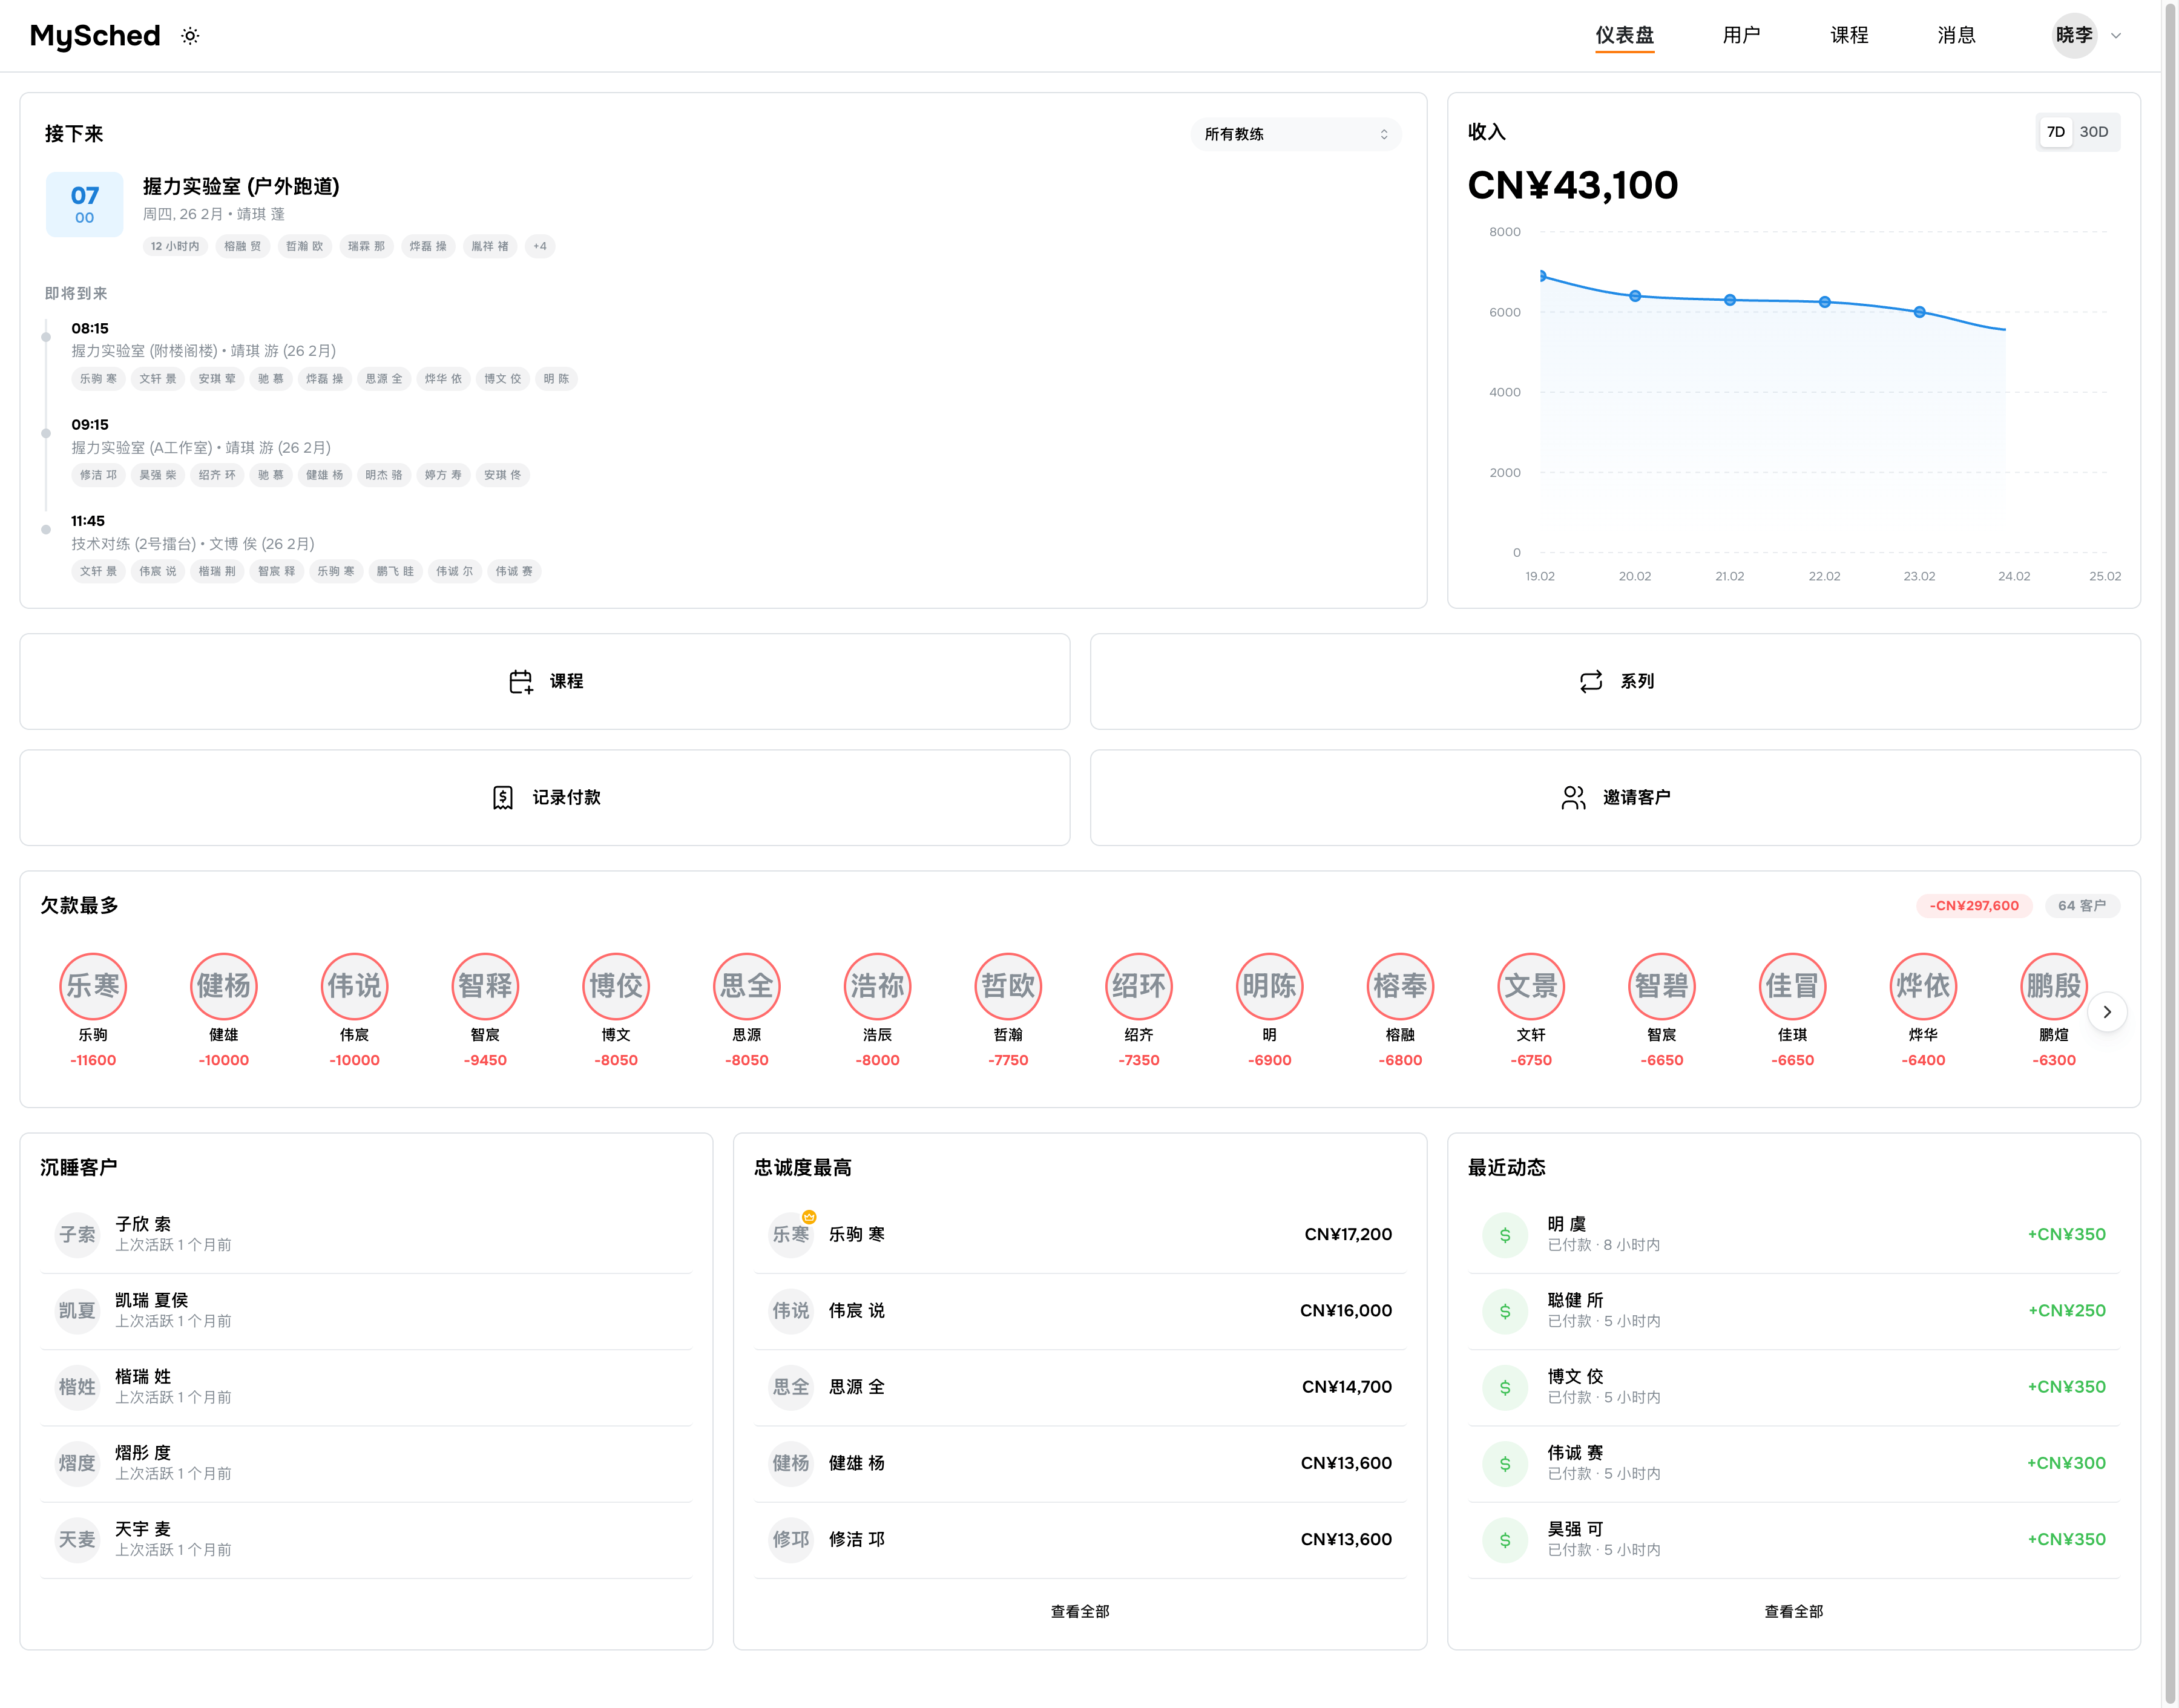This screenshot has height=1708, width=2179.
Task: Click dollar icon beside 明 虞 payment
Action: pos(1504,1234)
